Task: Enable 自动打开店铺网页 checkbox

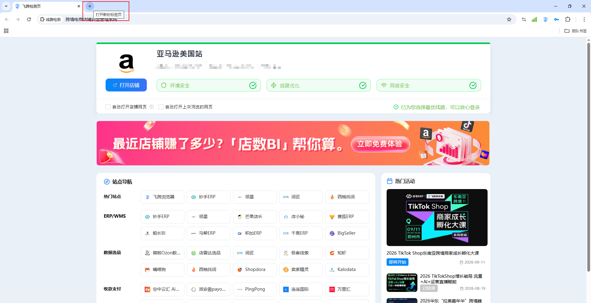Action: (x=108, y=107)
